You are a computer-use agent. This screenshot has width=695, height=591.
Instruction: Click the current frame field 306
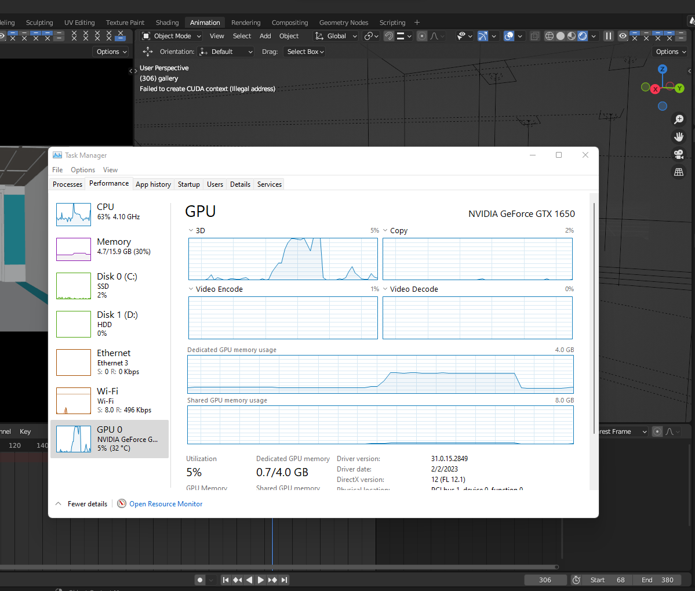(545, 580)
